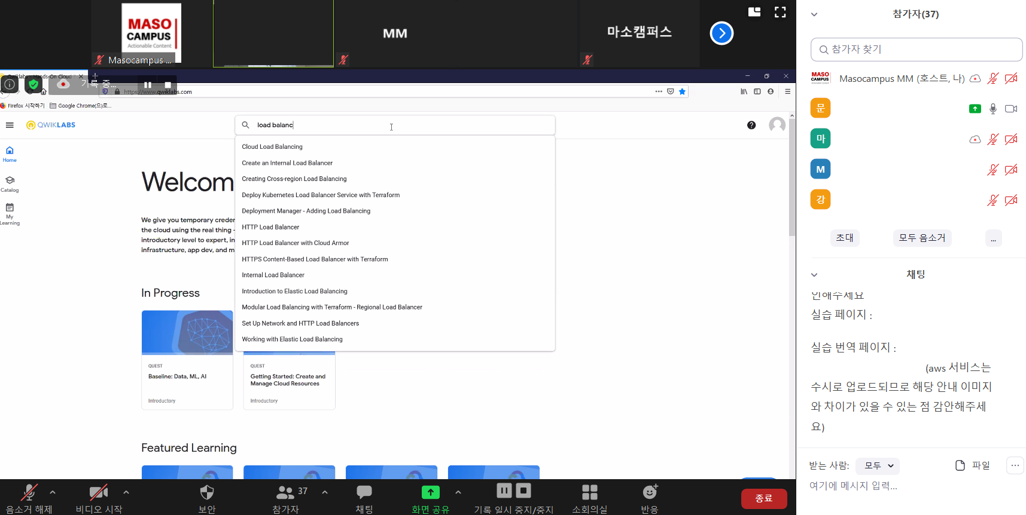Start video in the Zoom toolbar
This screenshot has height=515, width=1026.
pyautogui.click(x=98, y=493)
